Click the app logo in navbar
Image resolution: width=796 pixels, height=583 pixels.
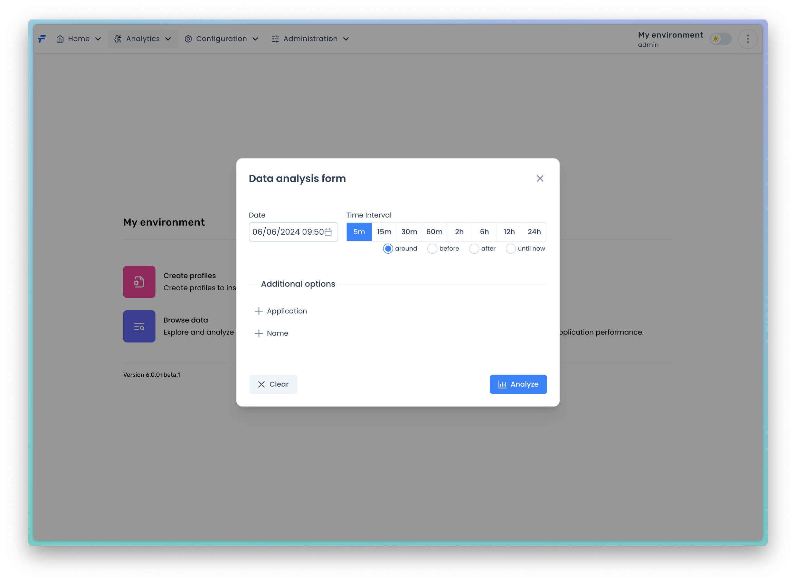[42, 39]
